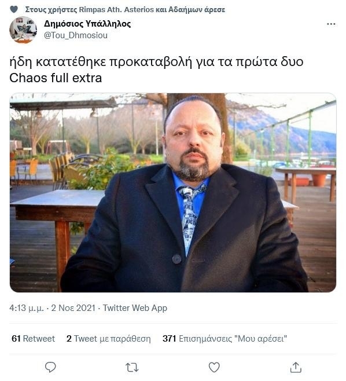346x381 pixels.
Task: Open Rimpas Ath. user profile link
Action: click(101, 9)
